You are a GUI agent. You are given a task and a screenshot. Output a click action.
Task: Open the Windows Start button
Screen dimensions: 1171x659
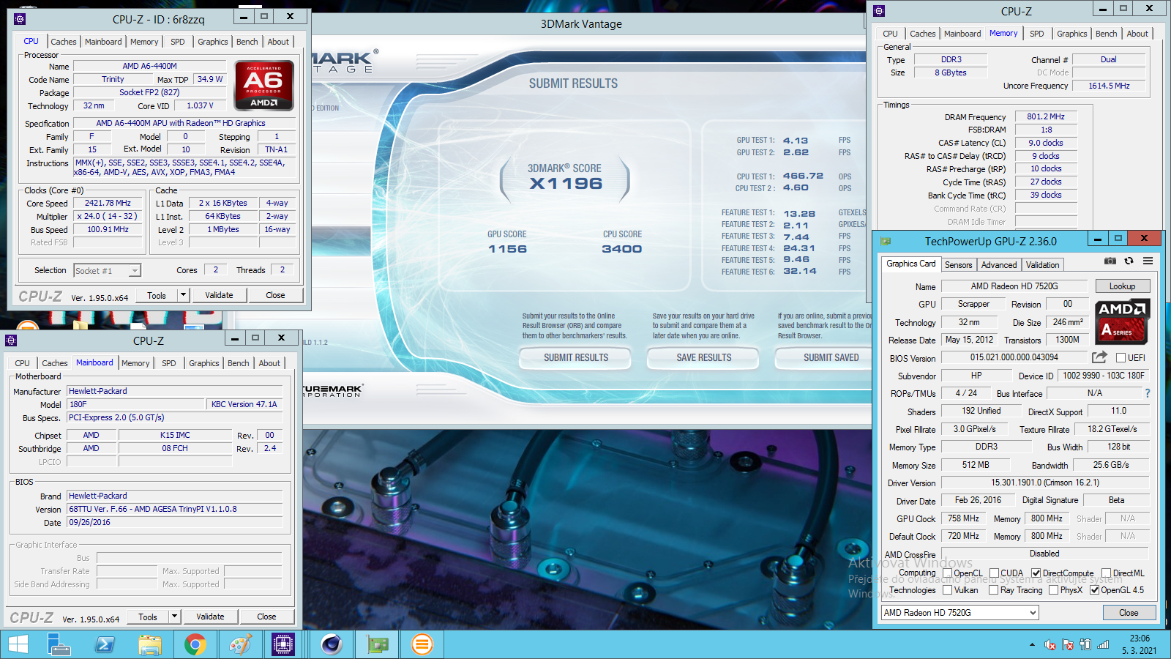[x=18, y=644]
